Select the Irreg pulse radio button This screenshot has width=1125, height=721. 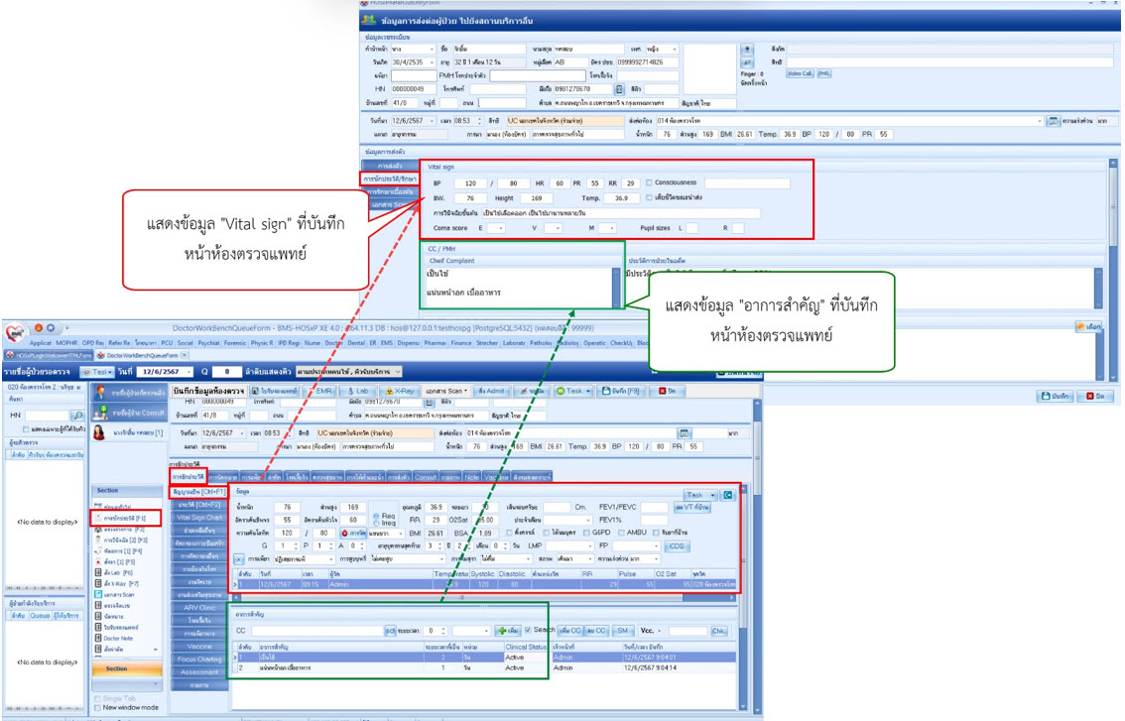point(377,523)
